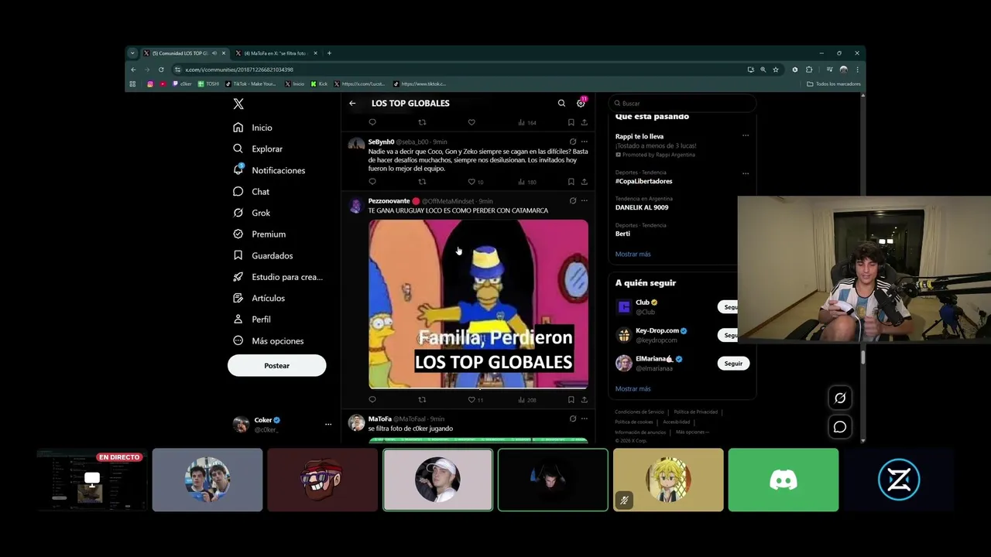The height and width of the screenshot is (557, 991).
Task: Reply to Pezzonovante's post
Action: click(x=372, y=400)
